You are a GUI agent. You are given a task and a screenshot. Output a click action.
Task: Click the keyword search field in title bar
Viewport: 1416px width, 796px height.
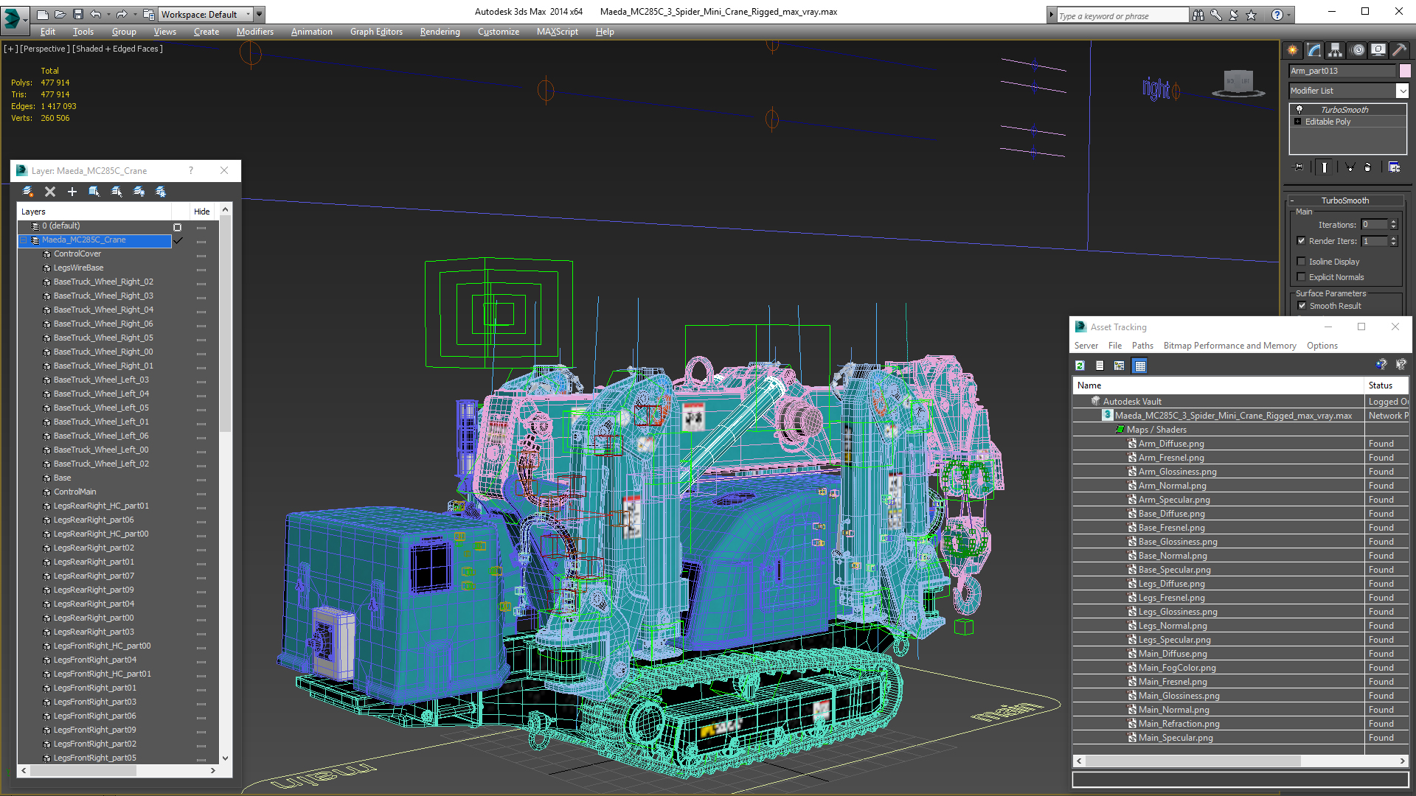[1122, 15]
